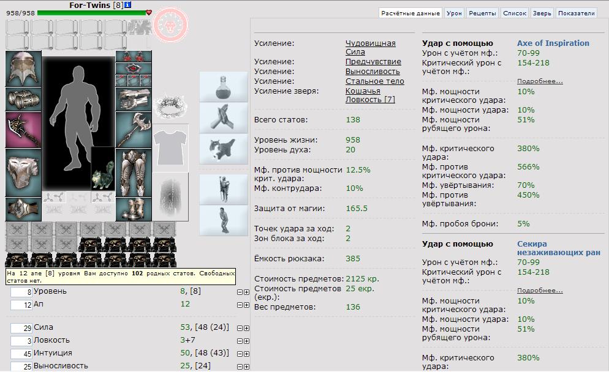609x372 pixels.
Task: Click the praying hands icon
Action: tap(224, 118)
